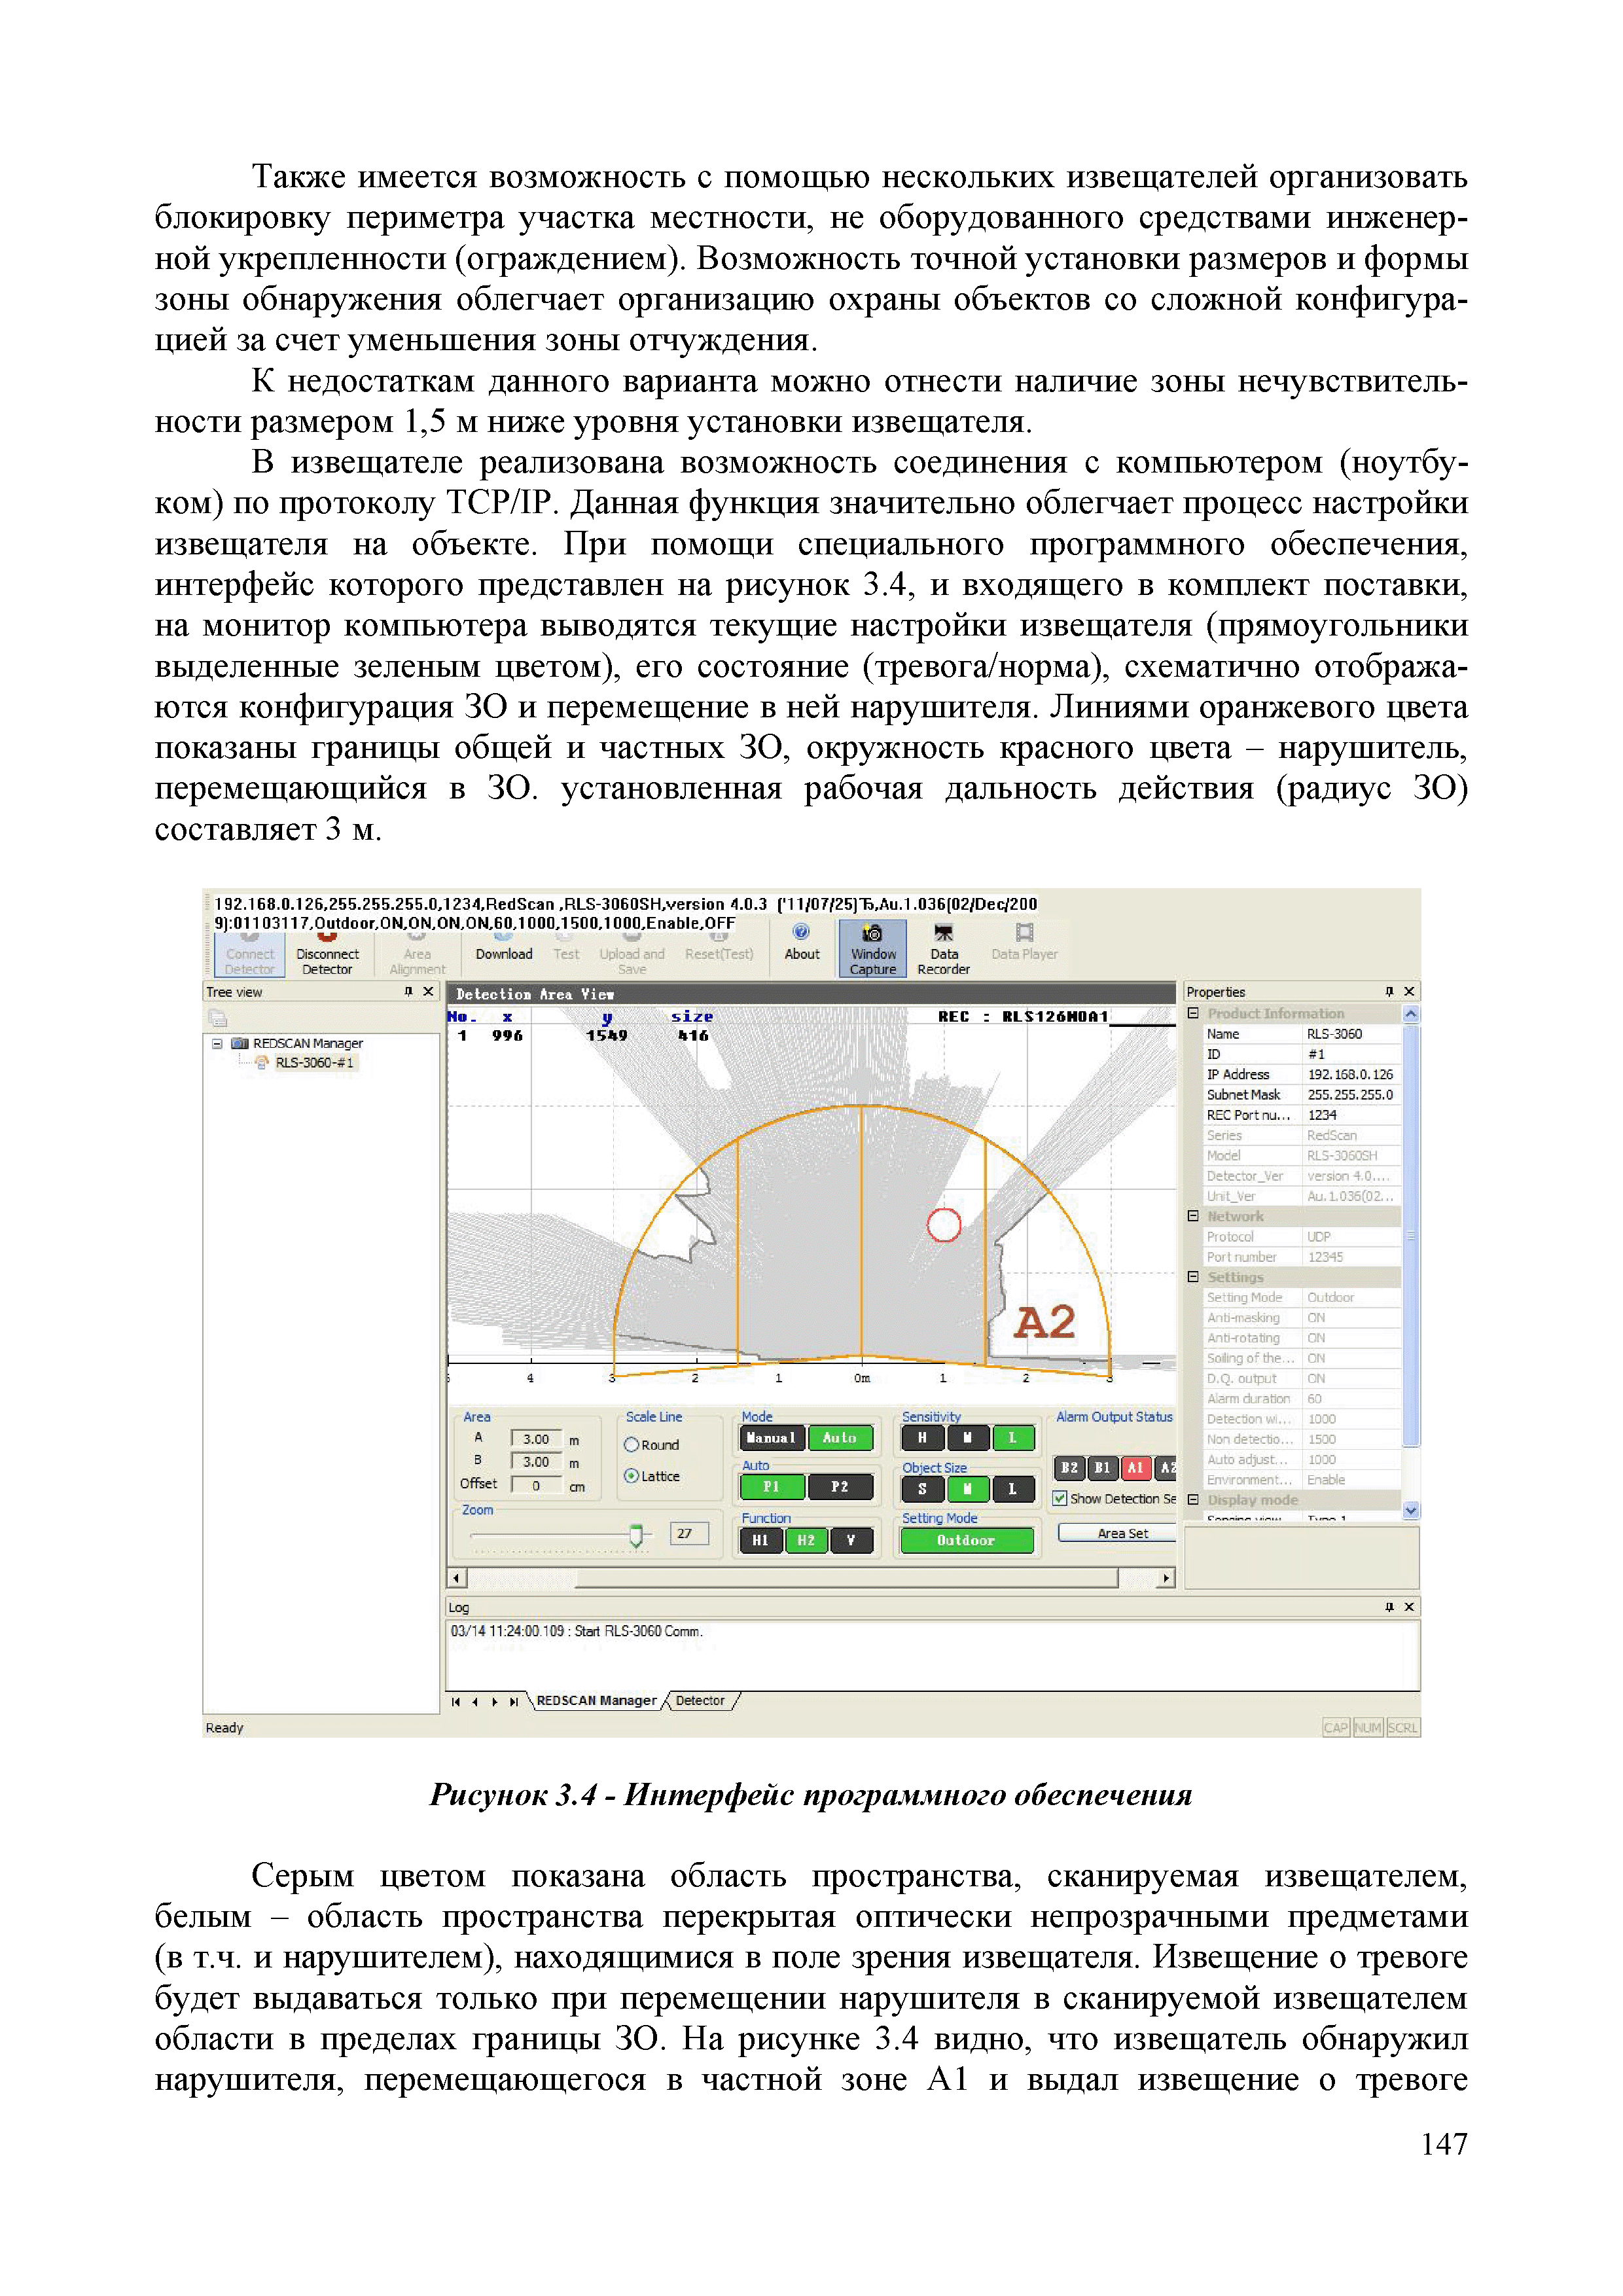
Task: Click the Zoom slider handle
Action: 636,1536
